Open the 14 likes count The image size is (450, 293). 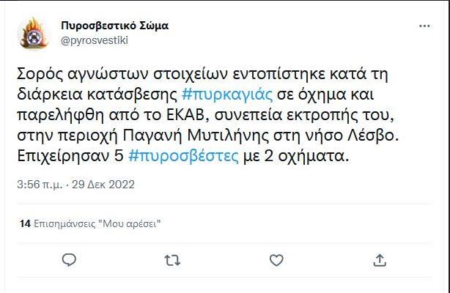25,223
